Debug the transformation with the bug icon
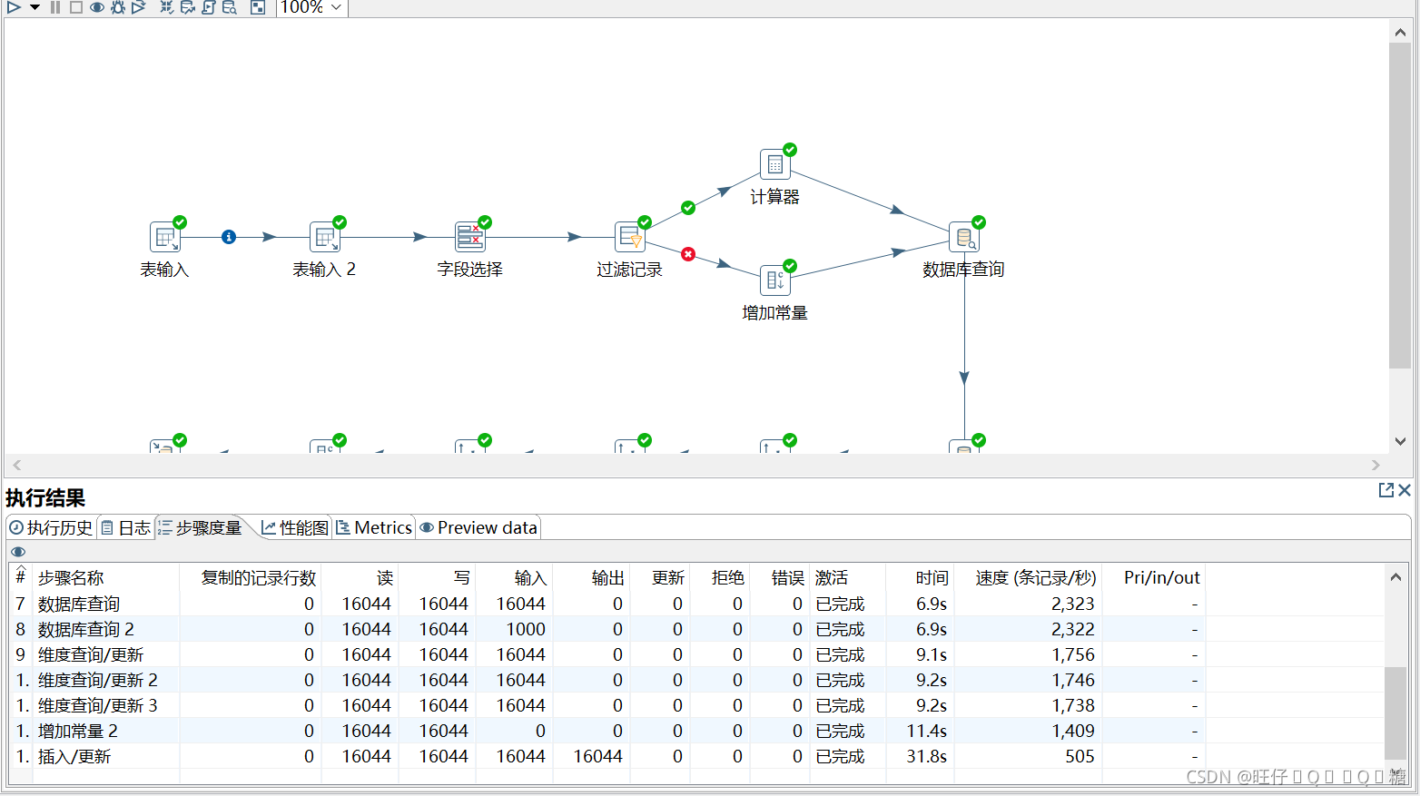 [x=118, y=7]
